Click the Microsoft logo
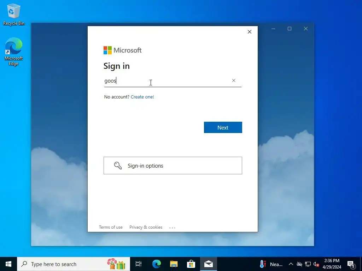This screenshot has height=271, width=362. coord(122,50)
